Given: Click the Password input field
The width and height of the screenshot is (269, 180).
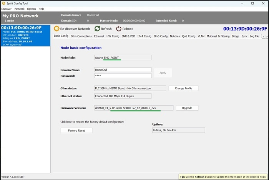Looking at the screenshot, I should tap(123, 76).
